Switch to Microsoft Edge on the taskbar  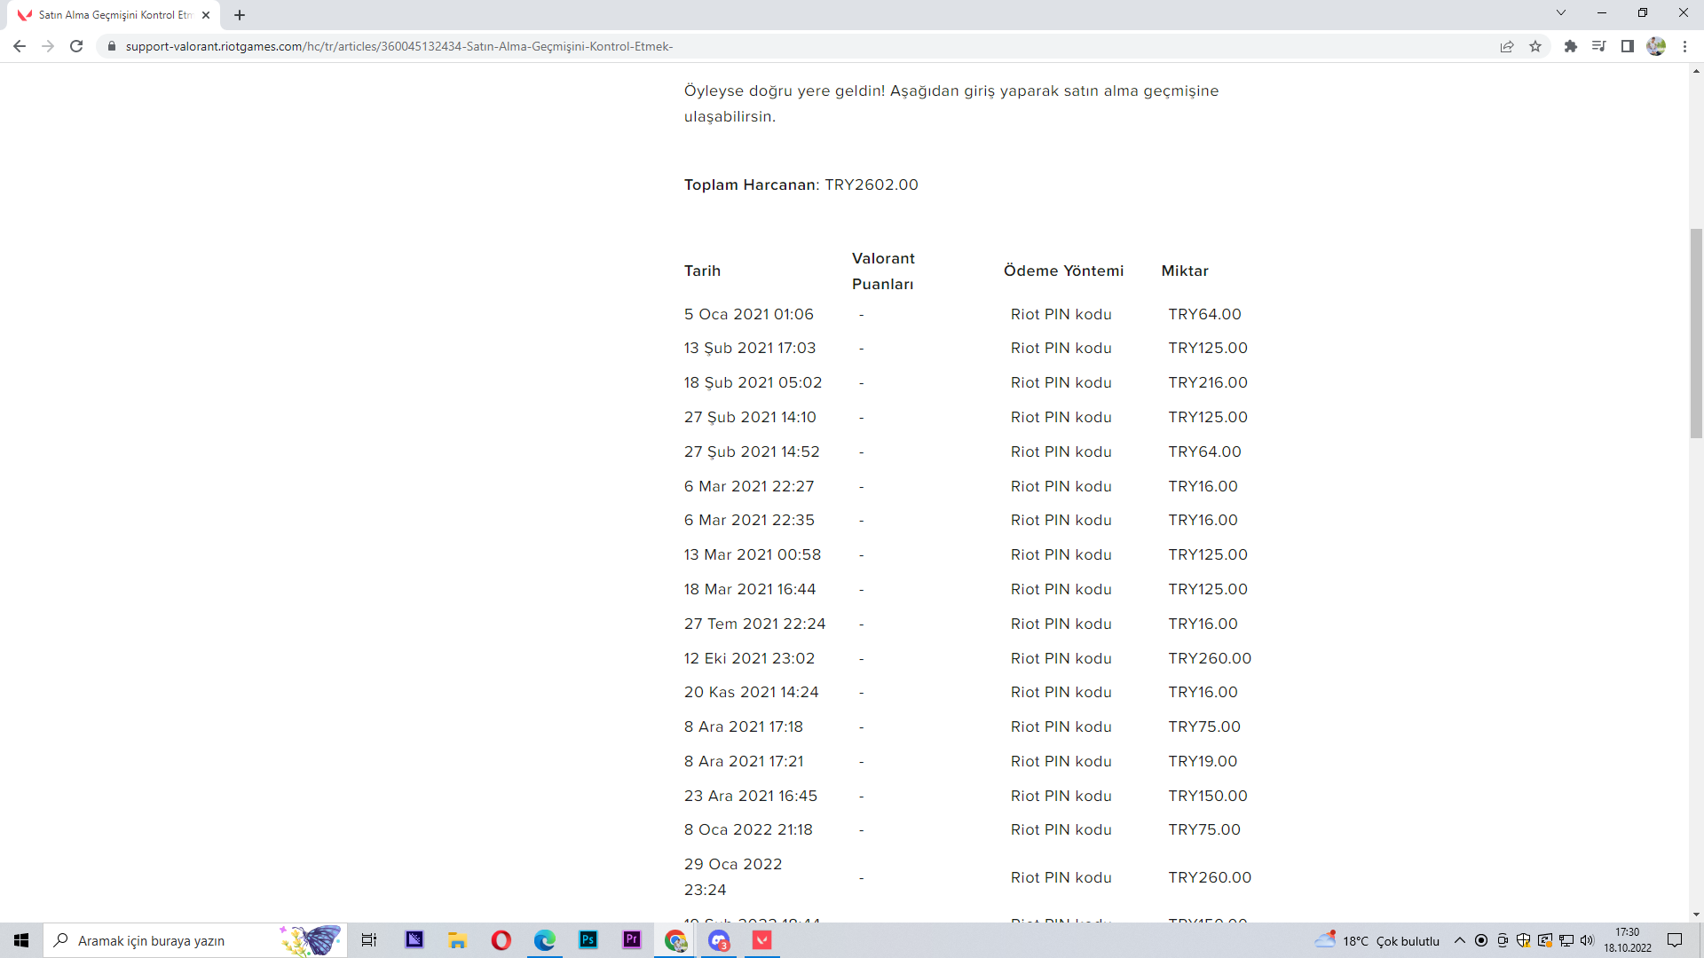click(545, 940)
